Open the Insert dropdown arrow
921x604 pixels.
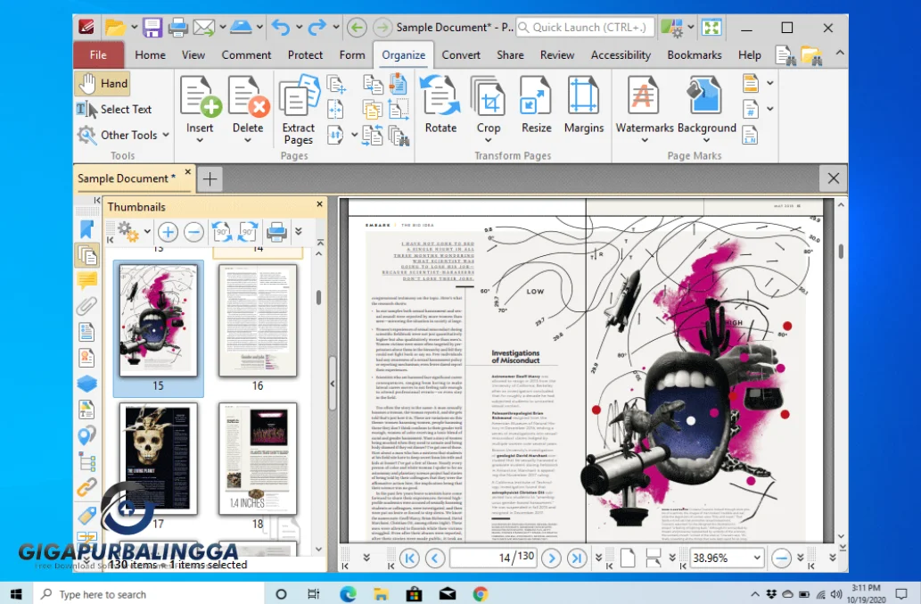click(200, 140)
